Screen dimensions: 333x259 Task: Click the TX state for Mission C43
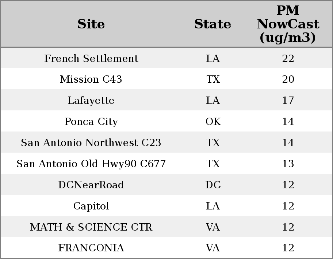[x=213, y=79]
